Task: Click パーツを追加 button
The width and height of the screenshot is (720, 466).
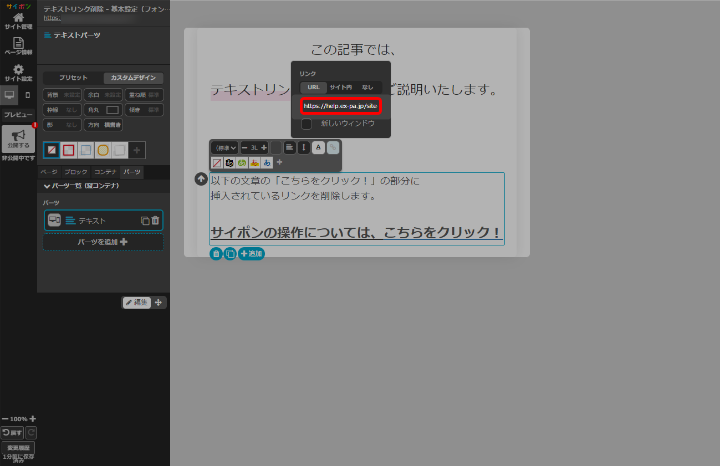Action: pyautogui.click(x=103, y=242)
